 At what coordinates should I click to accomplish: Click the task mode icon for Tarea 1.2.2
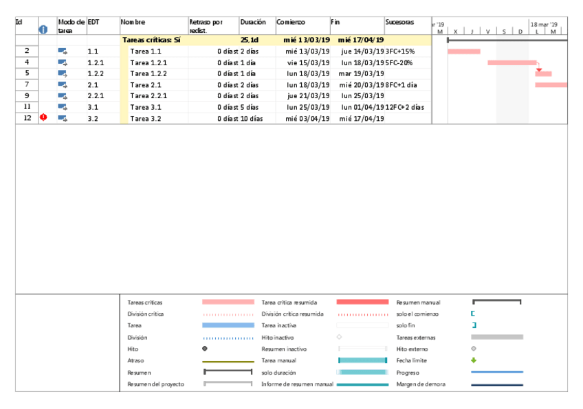coord(63,73)
